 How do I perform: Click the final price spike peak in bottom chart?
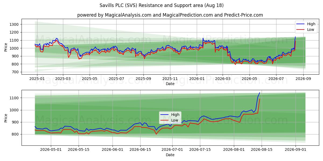[x=259, y=93]
